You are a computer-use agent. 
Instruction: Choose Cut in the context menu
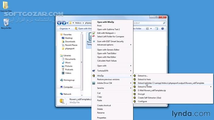tap(99, 93)
